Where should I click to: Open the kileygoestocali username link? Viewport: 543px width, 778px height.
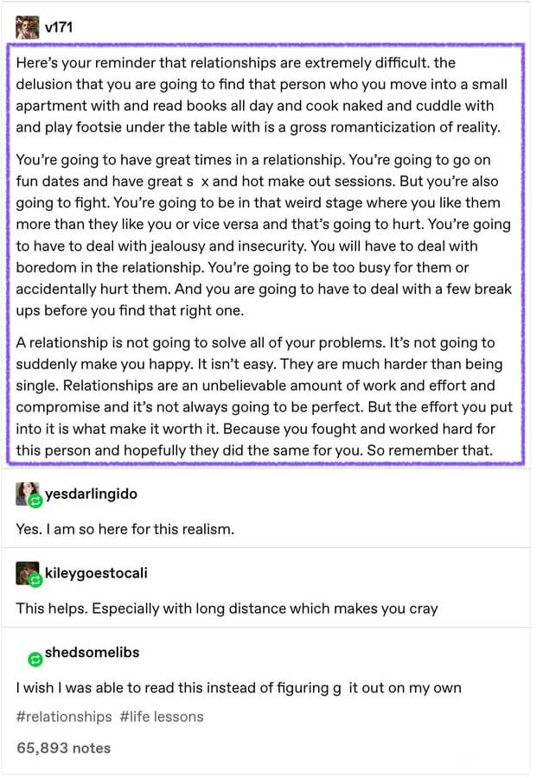pyautogui.click(x=95, y=573)
